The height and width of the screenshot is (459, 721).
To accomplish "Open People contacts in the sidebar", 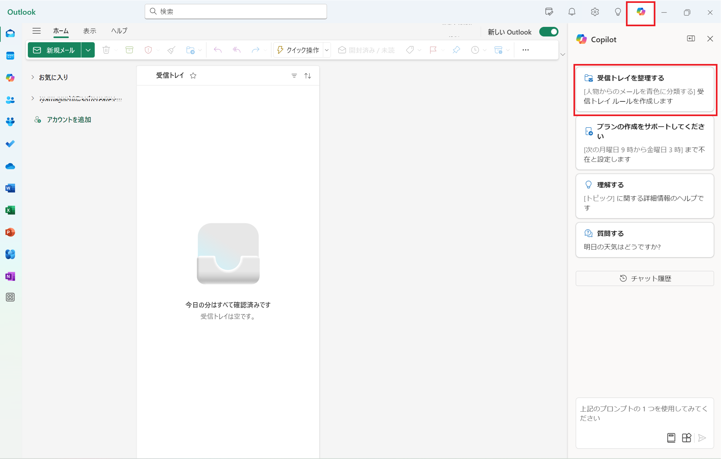I will [x=10, y=100].
